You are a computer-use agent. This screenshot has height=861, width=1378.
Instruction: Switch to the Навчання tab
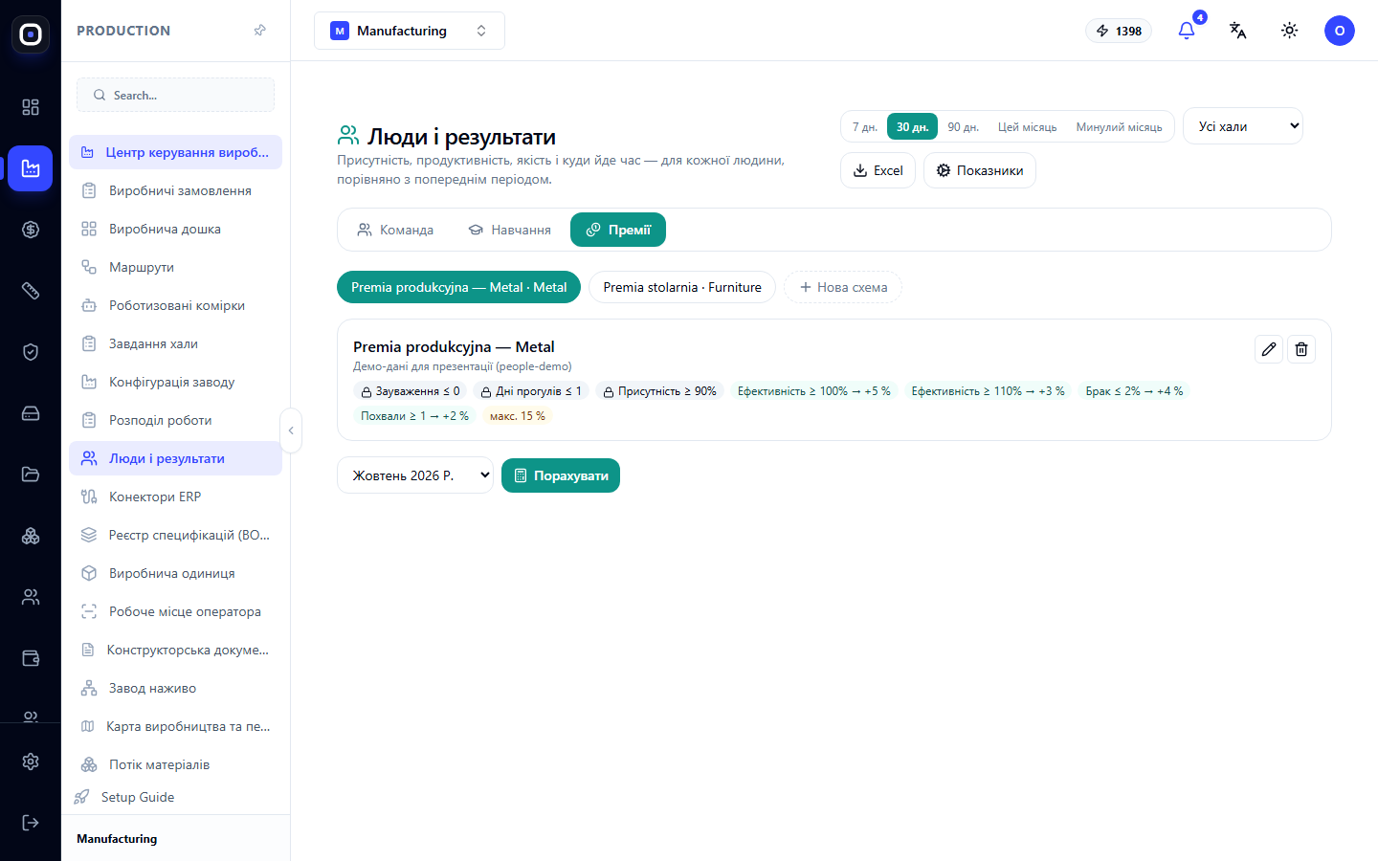pyautogui.click(x=510, y=230)
